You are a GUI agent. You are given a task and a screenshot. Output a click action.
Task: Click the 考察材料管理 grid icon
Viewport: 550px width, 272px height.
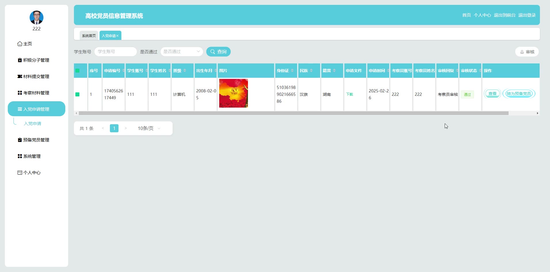pyautogui.click(x=20, y=93)
